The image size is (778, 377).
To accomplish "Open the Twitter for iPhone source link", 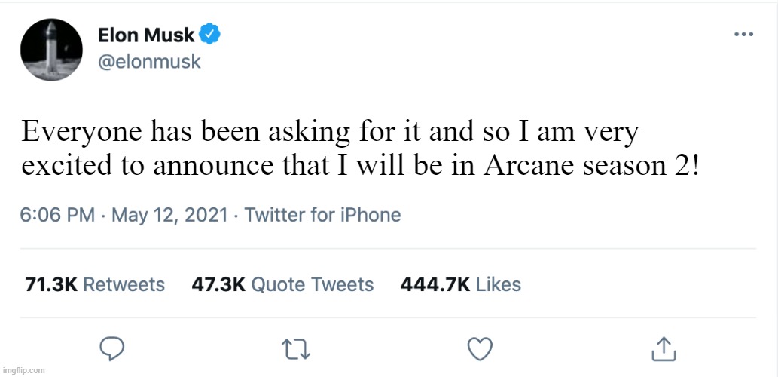I will click(x=322, y=215).
